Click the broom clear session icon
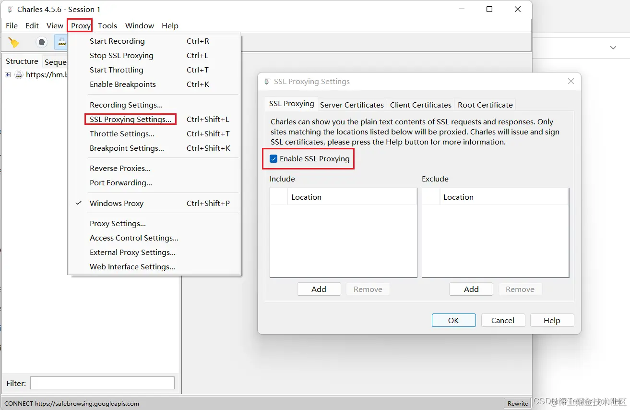This screenshot has height=410, width=630. coord(14,42)
